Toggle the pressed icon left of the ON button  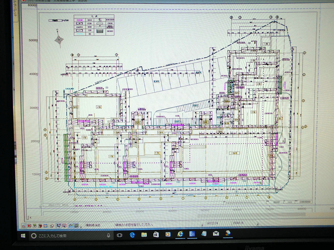pyautogui.click(x=71, y=226)
